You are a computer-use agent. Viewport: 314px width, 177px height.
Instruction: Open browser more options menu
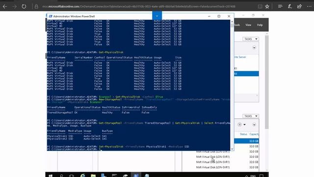pos(309,6)
